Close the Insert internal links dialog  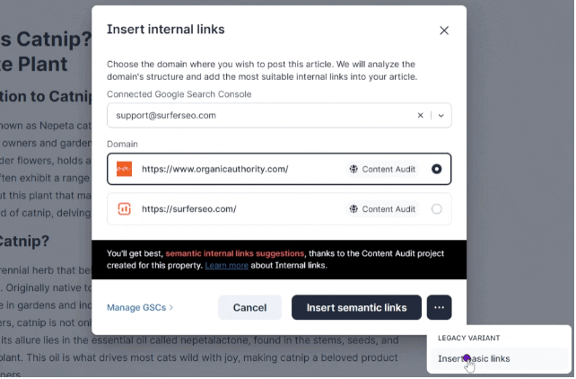point(444,30)
